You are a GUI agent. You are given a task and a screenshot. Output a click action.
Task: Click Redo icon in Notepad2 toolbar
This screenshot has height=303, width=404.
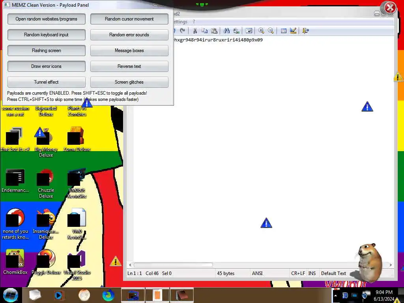(x=182, y=31)
